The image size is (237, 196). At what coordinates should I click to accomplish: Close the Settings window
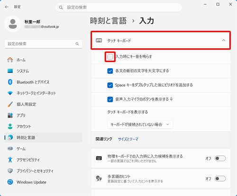230,4
